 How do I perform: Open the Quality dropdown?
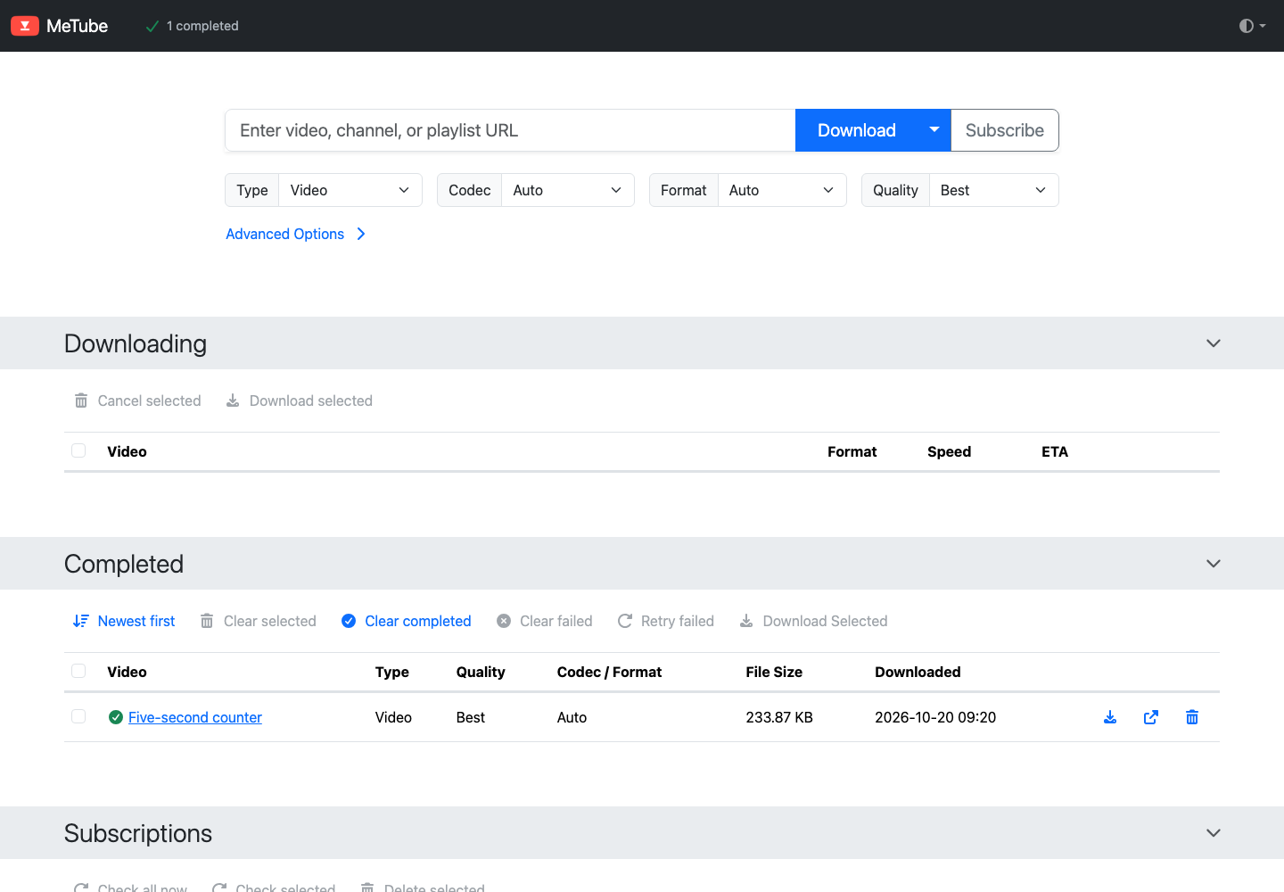[994, 190]
